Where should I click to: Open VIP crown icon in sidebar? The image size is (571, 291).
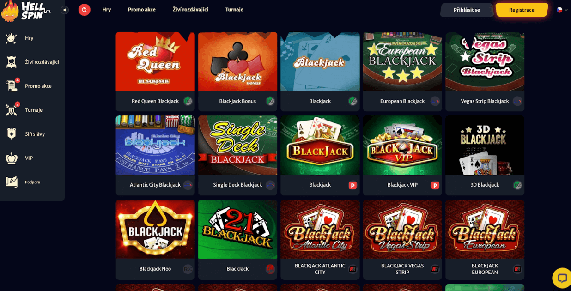pyautogui.click(x=12, y=158)
